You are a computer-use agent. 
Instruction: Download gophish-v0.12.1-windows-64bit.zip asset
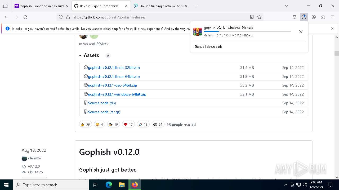117,94
